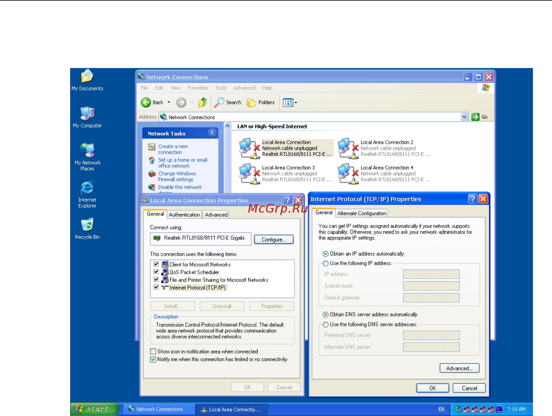Image resolution: width=552 pixels, height=416 pixels.
Task: Click the Views toolbar icon
Action: coord(288,103)
